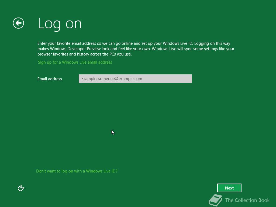Go back using the circled arrow icon

[19, 23]
